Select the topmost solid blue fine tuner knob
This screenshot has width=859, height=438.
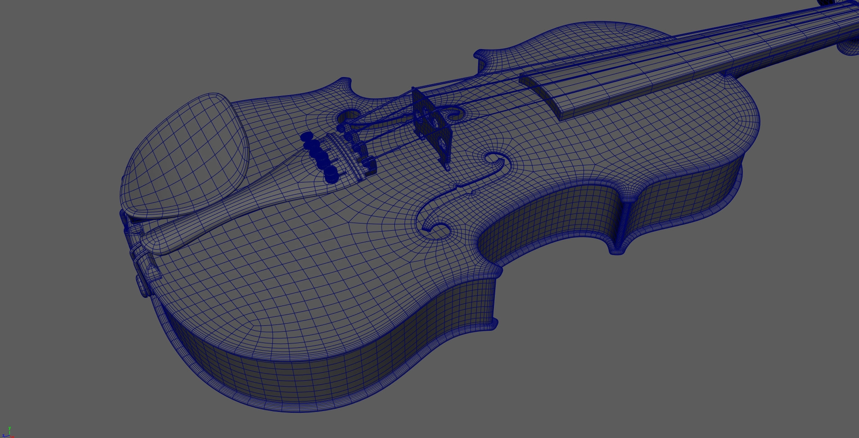click(x=306, y=136)
